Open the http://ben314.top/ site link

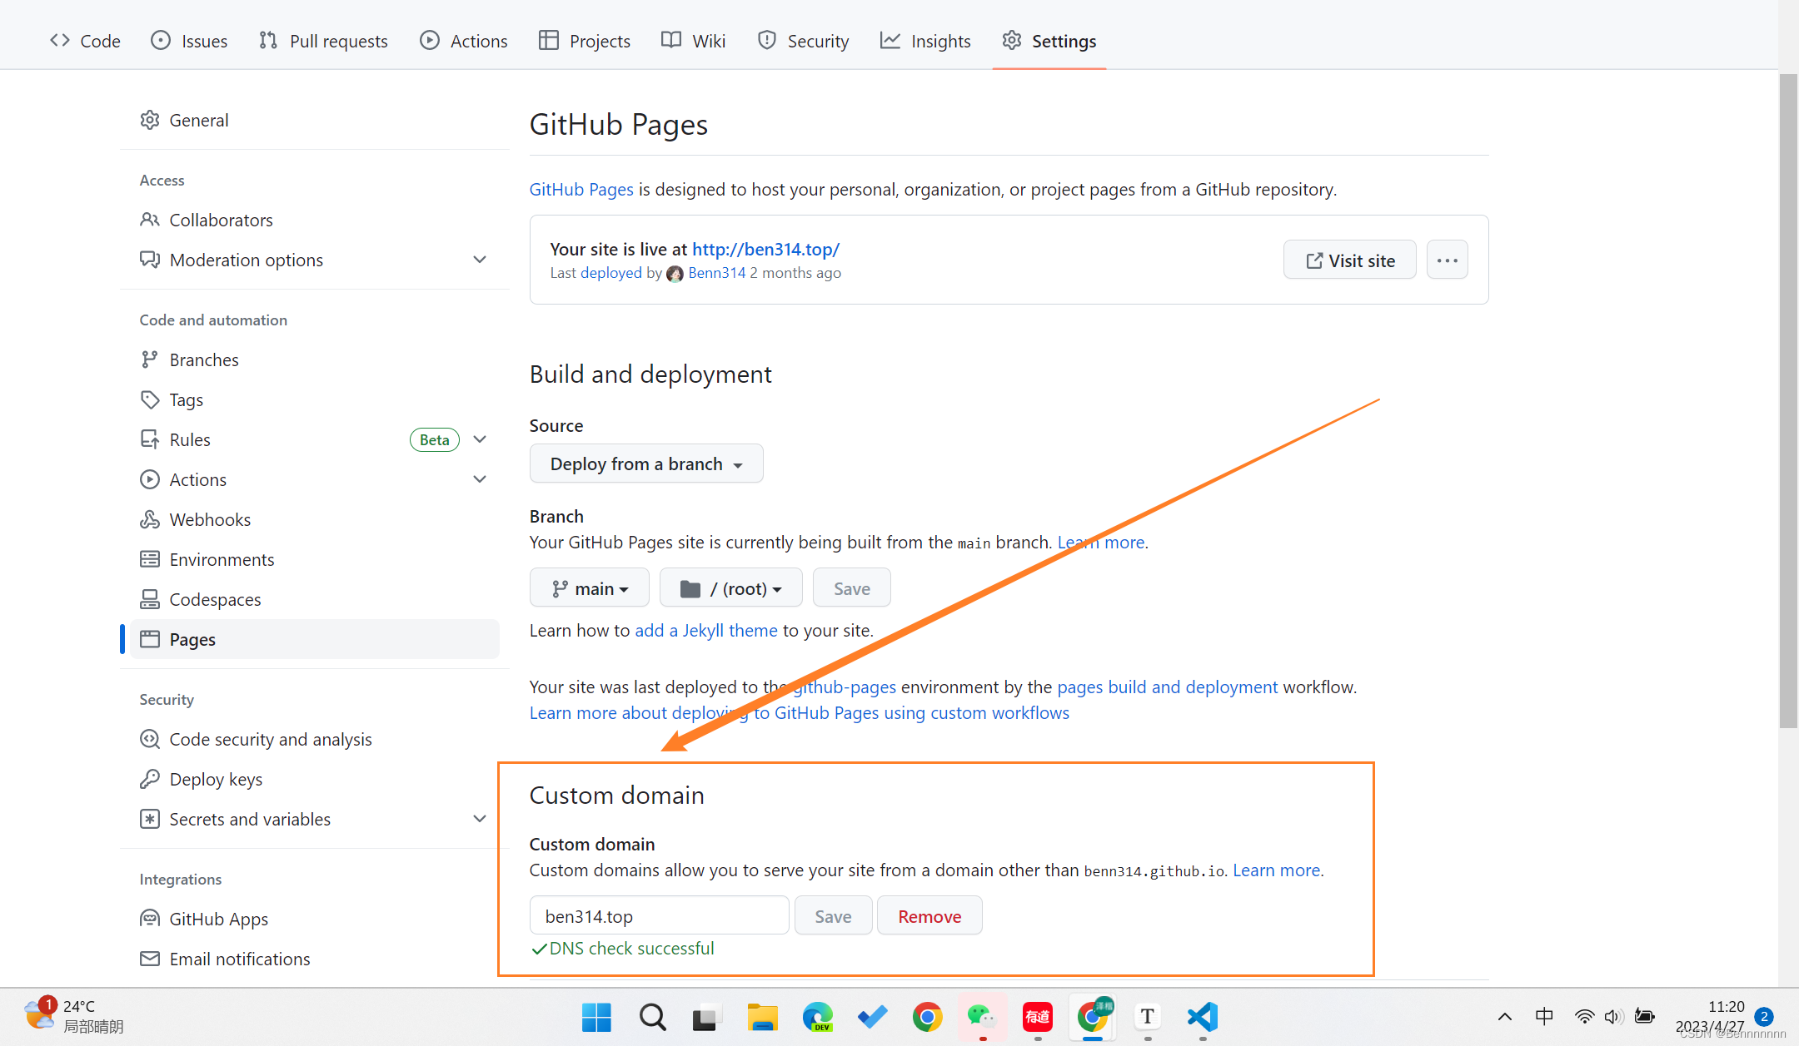765,249
